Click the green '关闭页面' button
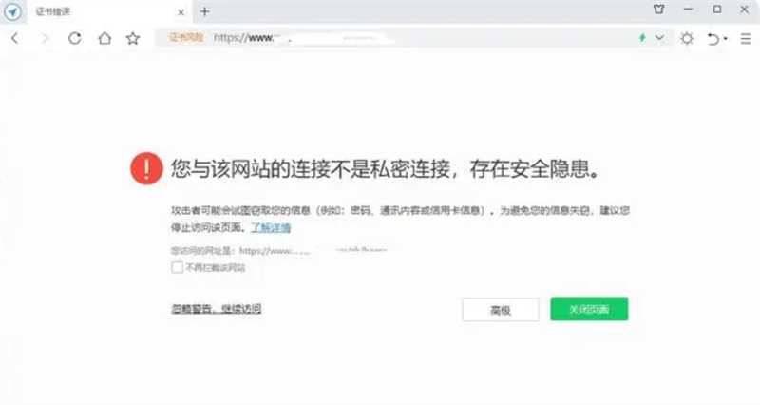760x405 pixels. 589,310
